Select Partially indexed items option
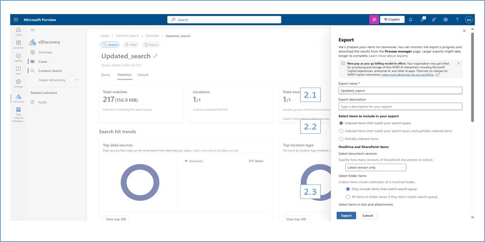 pyautogui.click(x=341, y=139)
